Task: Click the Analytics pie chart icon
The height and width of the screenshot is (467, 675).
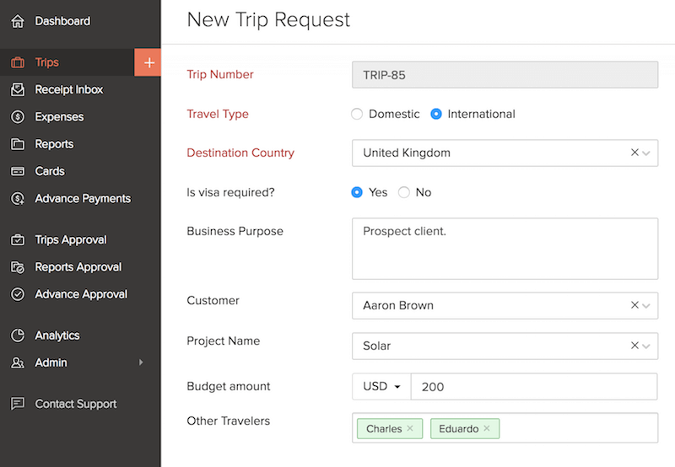Action: (x=18, y=335)
